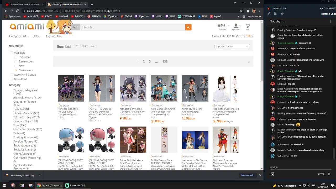Go back with the browser back arrow
This screenshot has height=189, width=336.
click(6, 11)
